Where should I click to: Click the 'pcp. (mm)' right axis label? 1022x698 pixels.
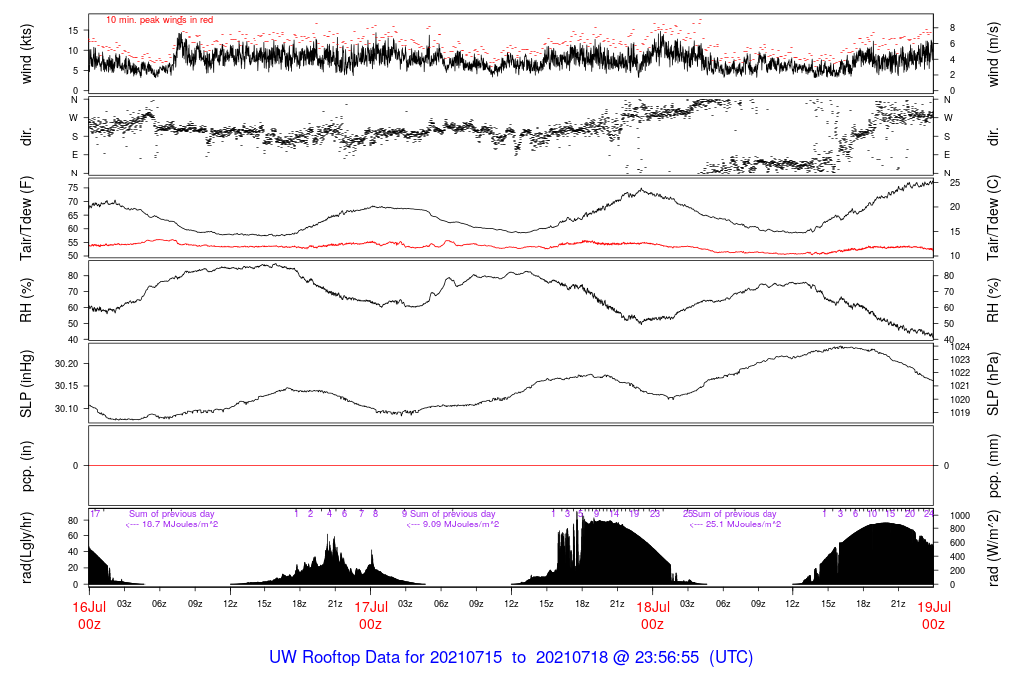(x=993, y=466)
